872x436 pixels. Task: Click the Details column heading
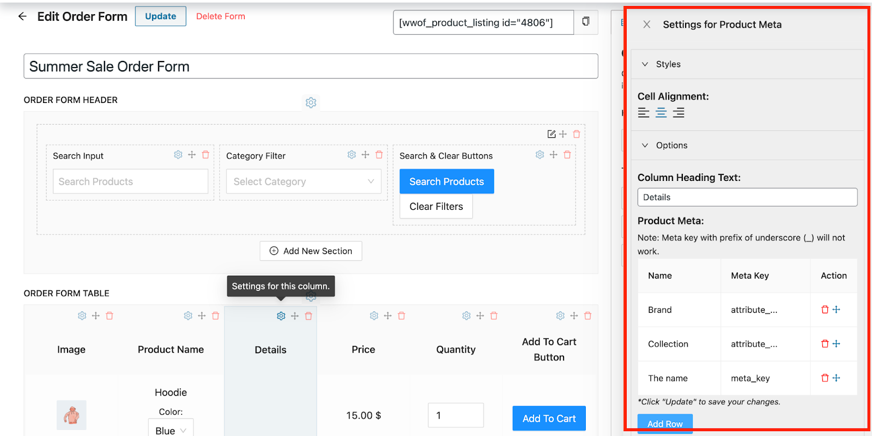coord(270,350)
